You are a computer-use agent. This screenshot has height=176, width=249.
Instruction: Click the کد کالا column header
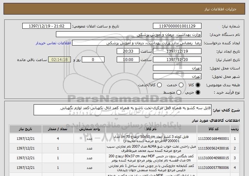[213, 129]
